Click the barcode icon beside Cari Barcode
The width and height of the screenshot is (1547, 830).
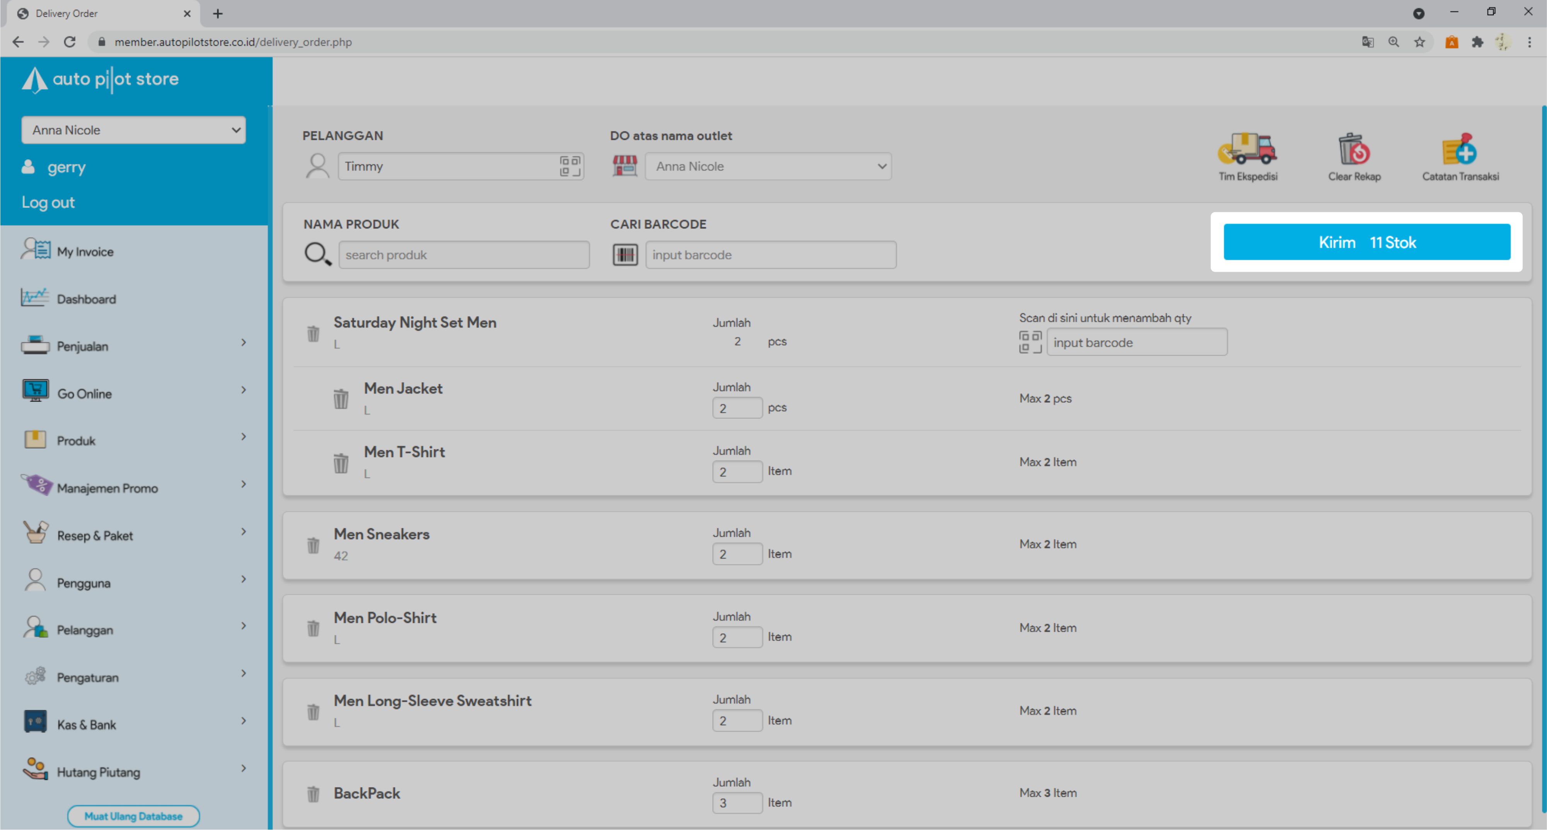(x=624, y=255)
